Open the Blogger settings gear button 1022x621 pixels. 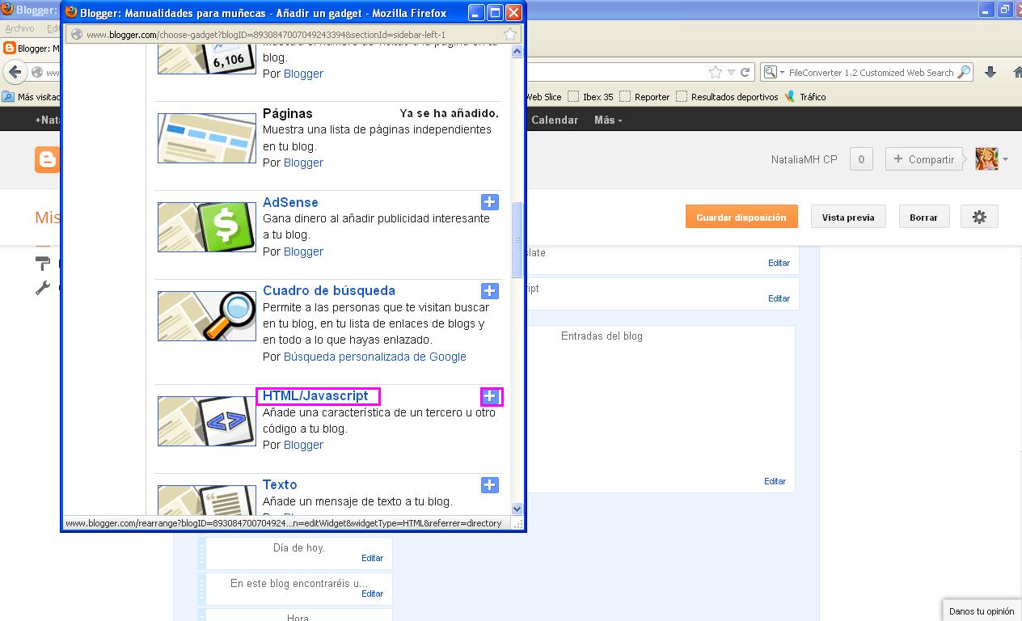[979, 217]
